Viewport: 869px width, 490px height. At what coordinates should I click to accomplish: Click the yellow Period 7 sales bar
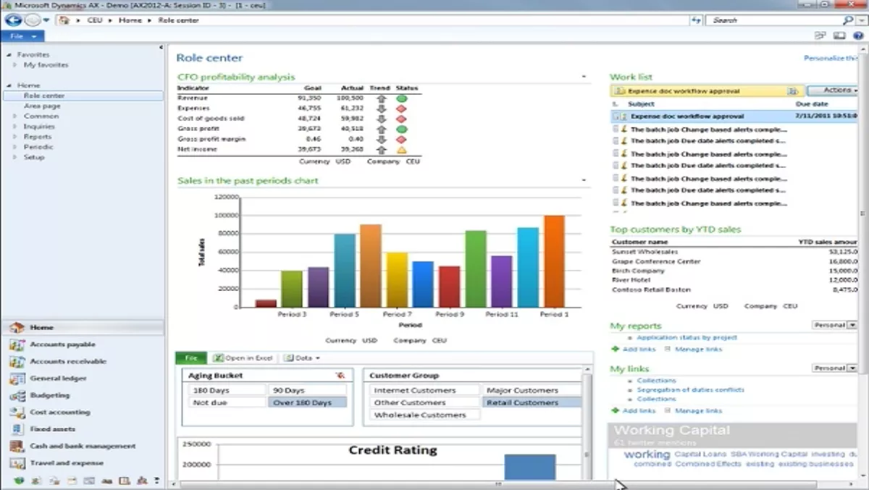397,280
